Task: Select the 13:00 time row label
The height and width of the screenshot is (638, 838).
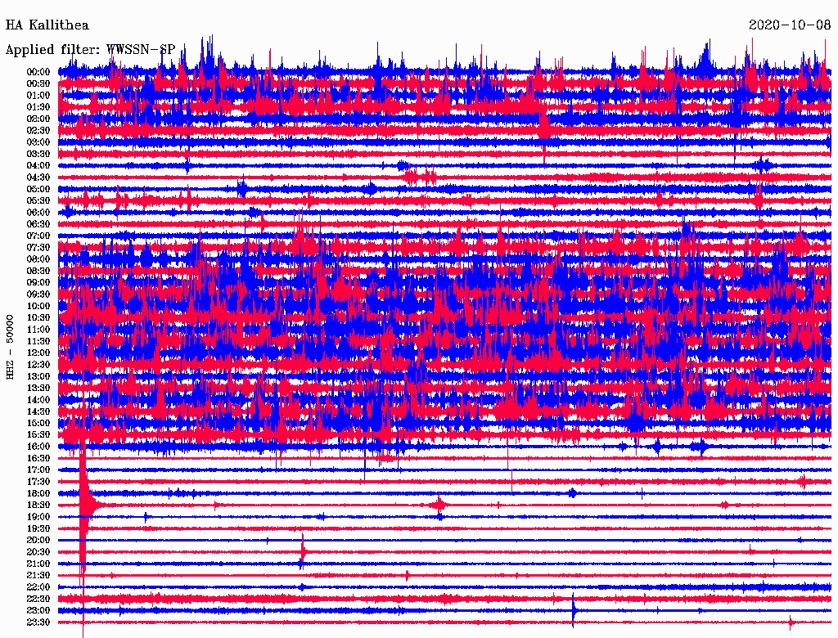Action: click(x=38, y=376)
